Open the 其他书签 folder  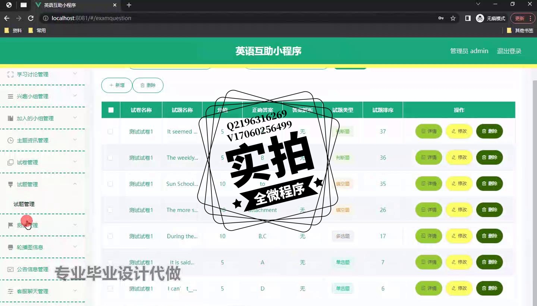click(520, 31)
